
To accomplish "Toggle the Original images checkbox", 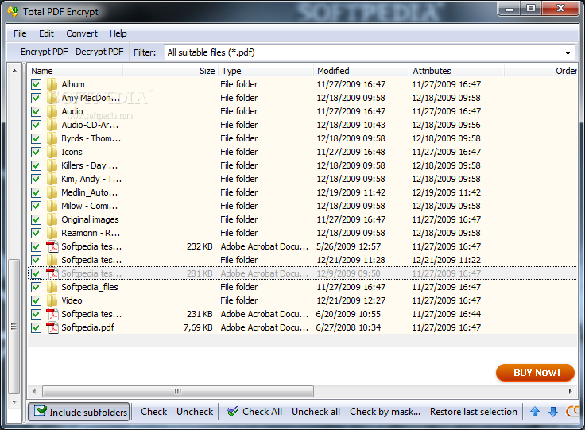I will click(x=37, y=219).
